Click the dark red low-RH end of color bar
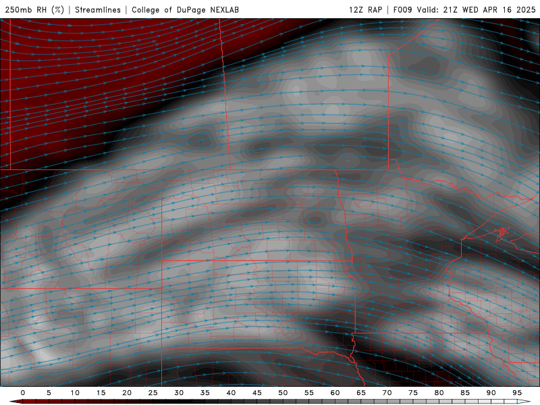Viewport: 540px width, 405px height. pyautogui.click(x=16, y=402)
